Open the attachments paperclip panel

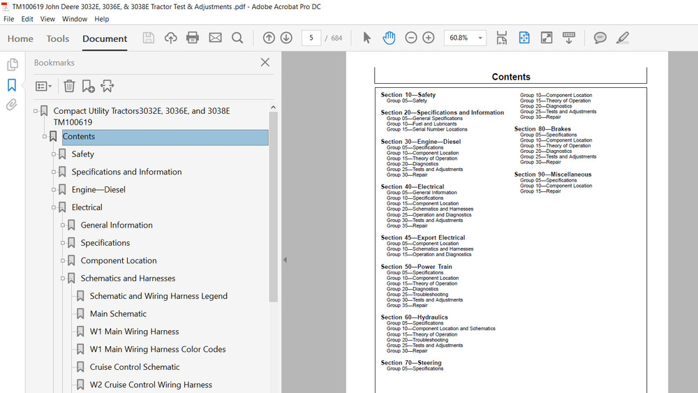(12, 105)
